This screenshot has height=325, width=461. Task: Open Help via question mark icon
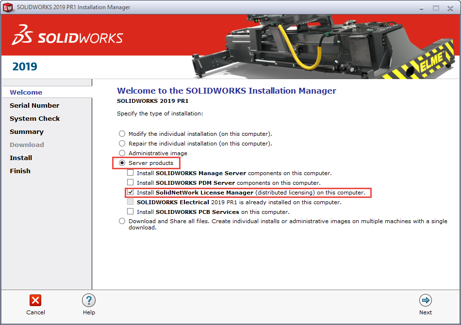coord(88,300)
